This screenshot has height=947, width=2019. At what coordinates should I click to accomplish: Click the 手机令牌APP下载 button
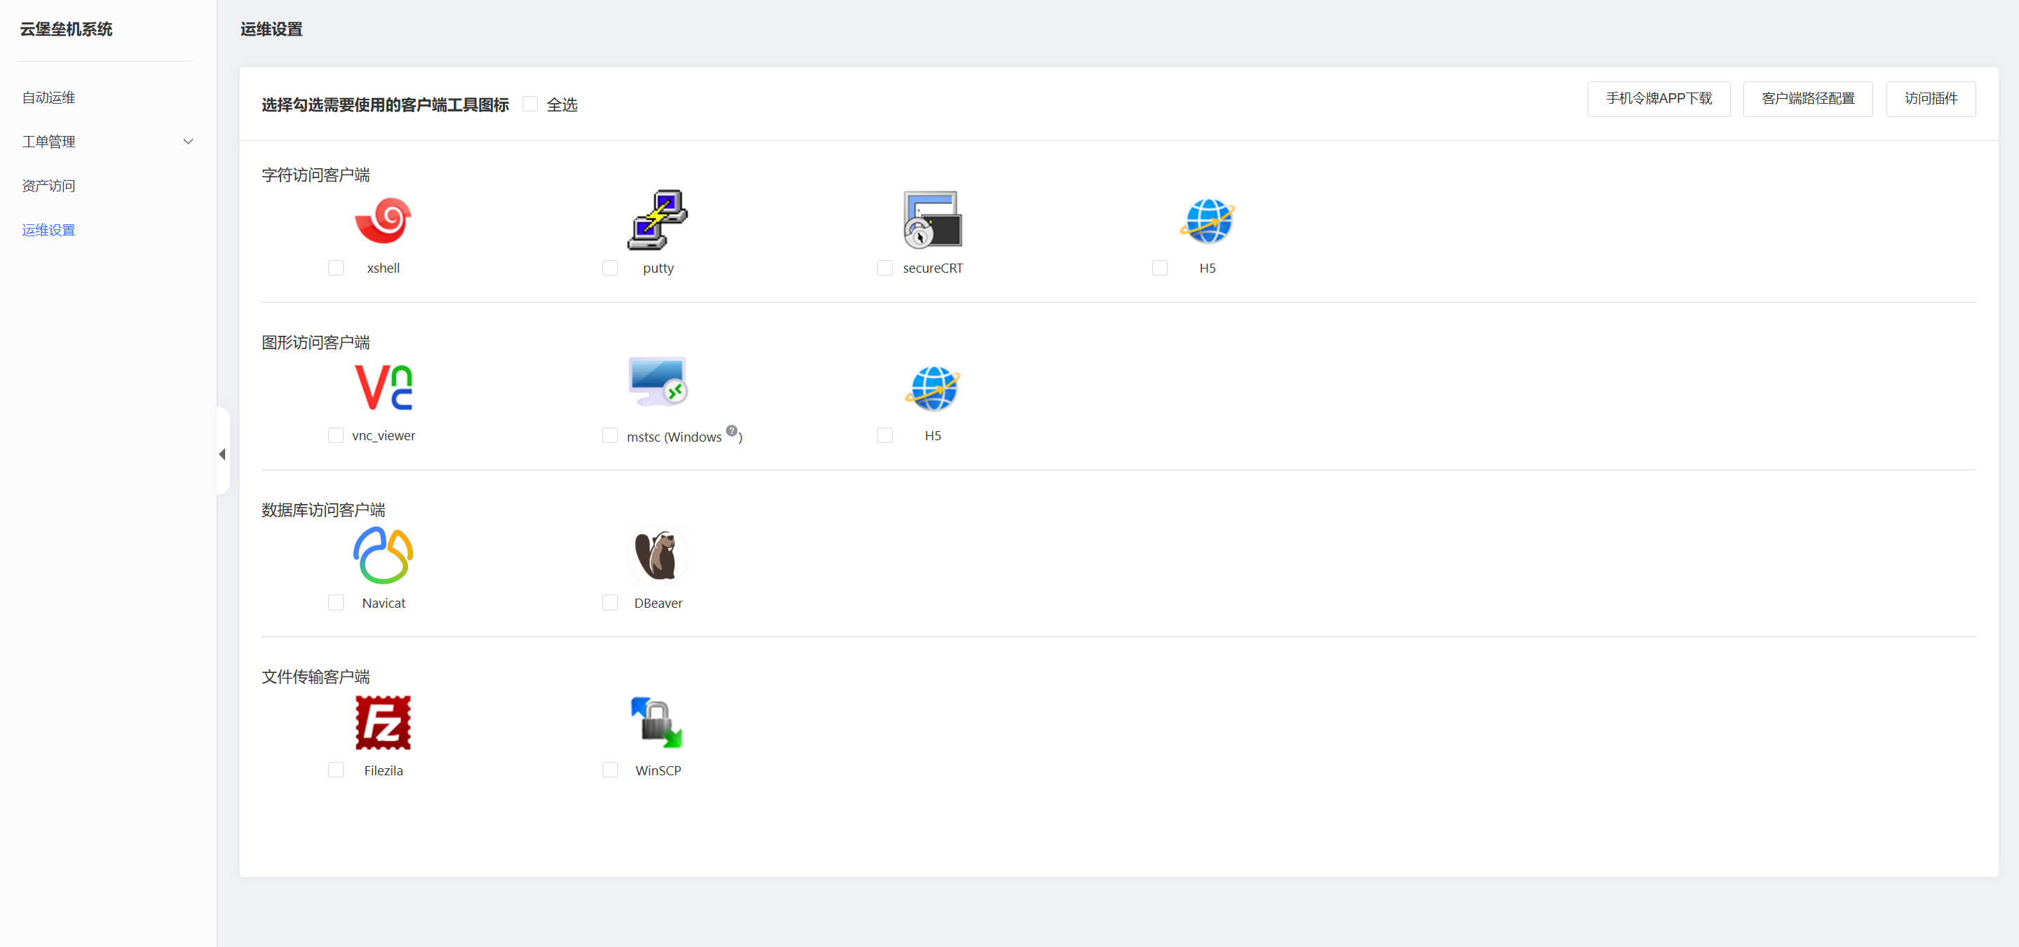tap(1659, 99)
